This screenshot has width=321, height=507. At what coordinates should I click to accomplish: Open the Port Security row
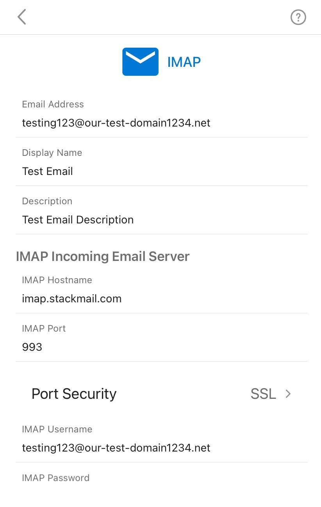pyautogui.click(x=162, y=394)
